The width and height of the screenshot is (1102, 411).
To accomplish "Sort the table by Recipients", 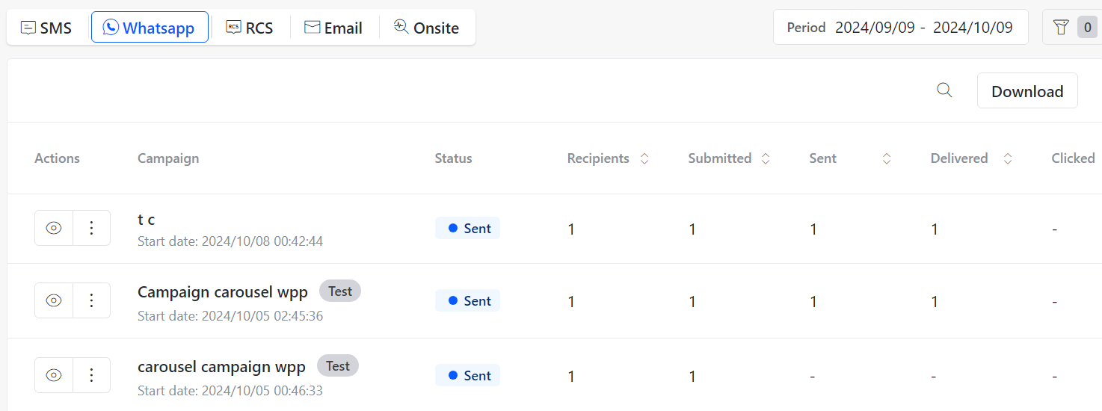I will click(x=644, y=158).
